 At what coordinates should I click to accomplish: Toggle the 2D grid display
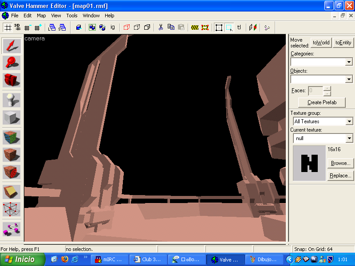tap(8, 27)
